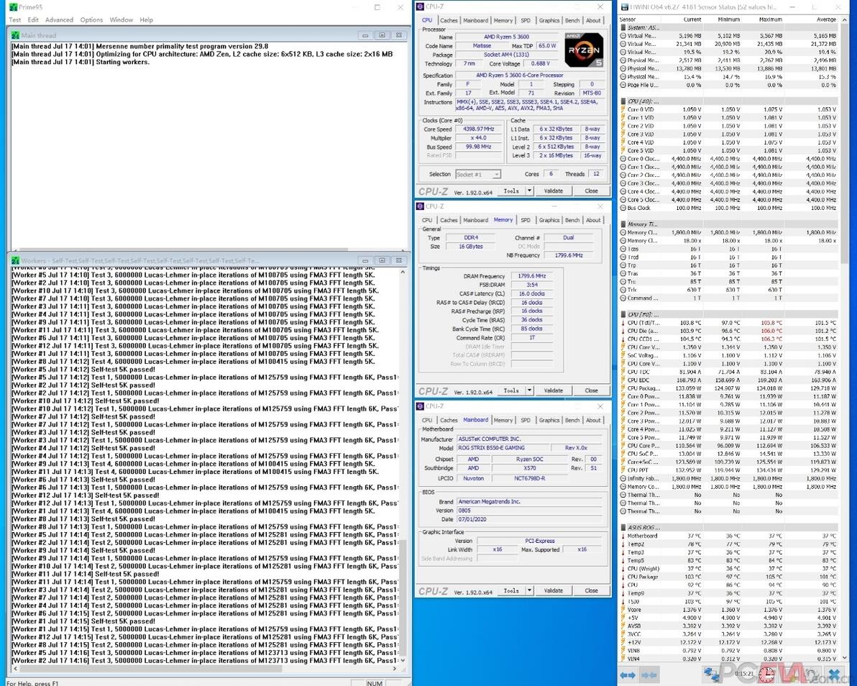
Task: Click the Main thread window icon
Action: 15,35
